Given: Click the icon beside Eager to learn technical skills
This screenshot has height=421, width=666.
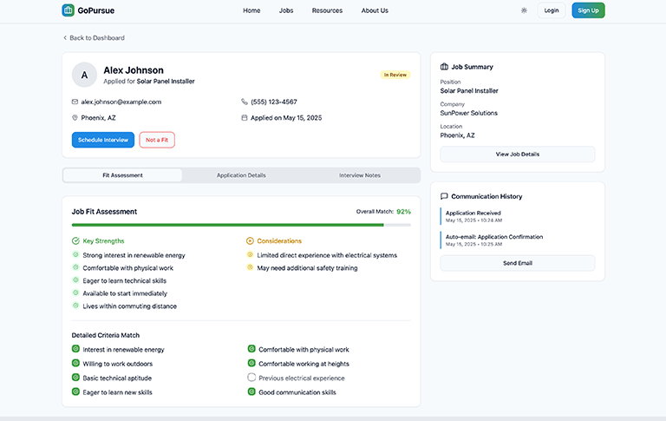Looking at the screenshot, I should point(75,280).
